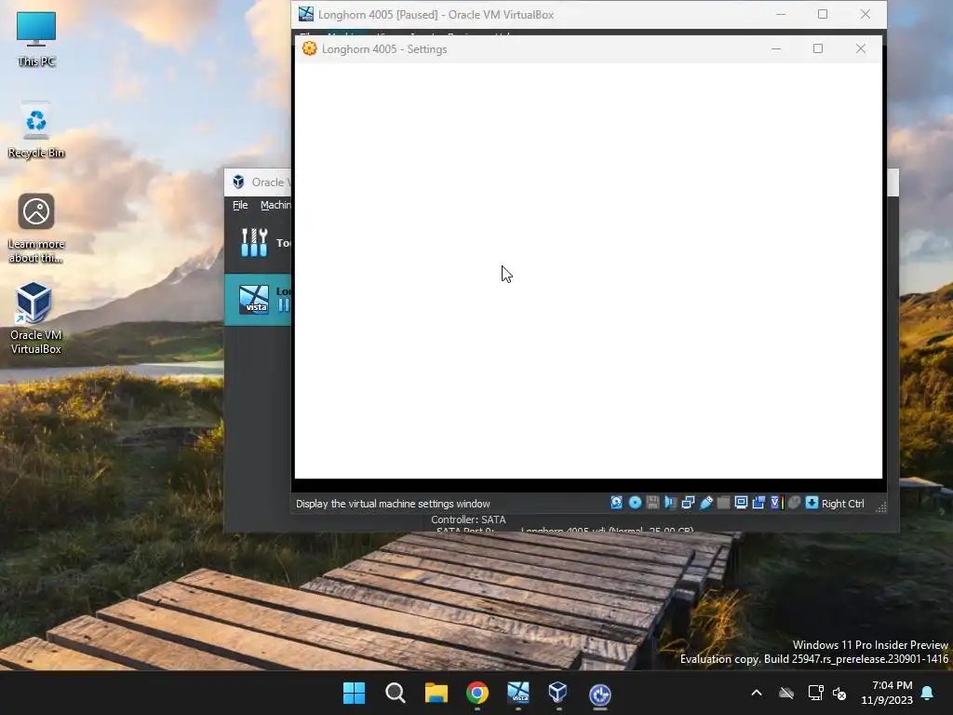Minimize the Longhorn 4005 Settings window
This screenshot has height=715, width=953.
(x=776, y=48)
